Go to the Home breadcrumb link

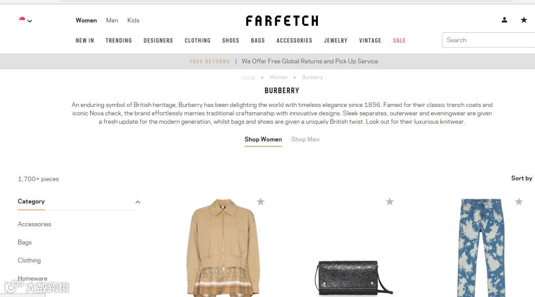point(248,77)
